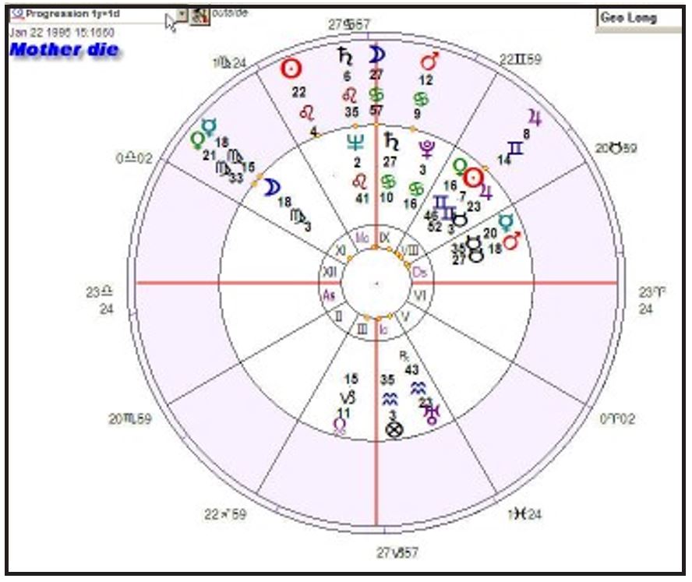Click the blue Moon glyph at the top

pos(376,54)
